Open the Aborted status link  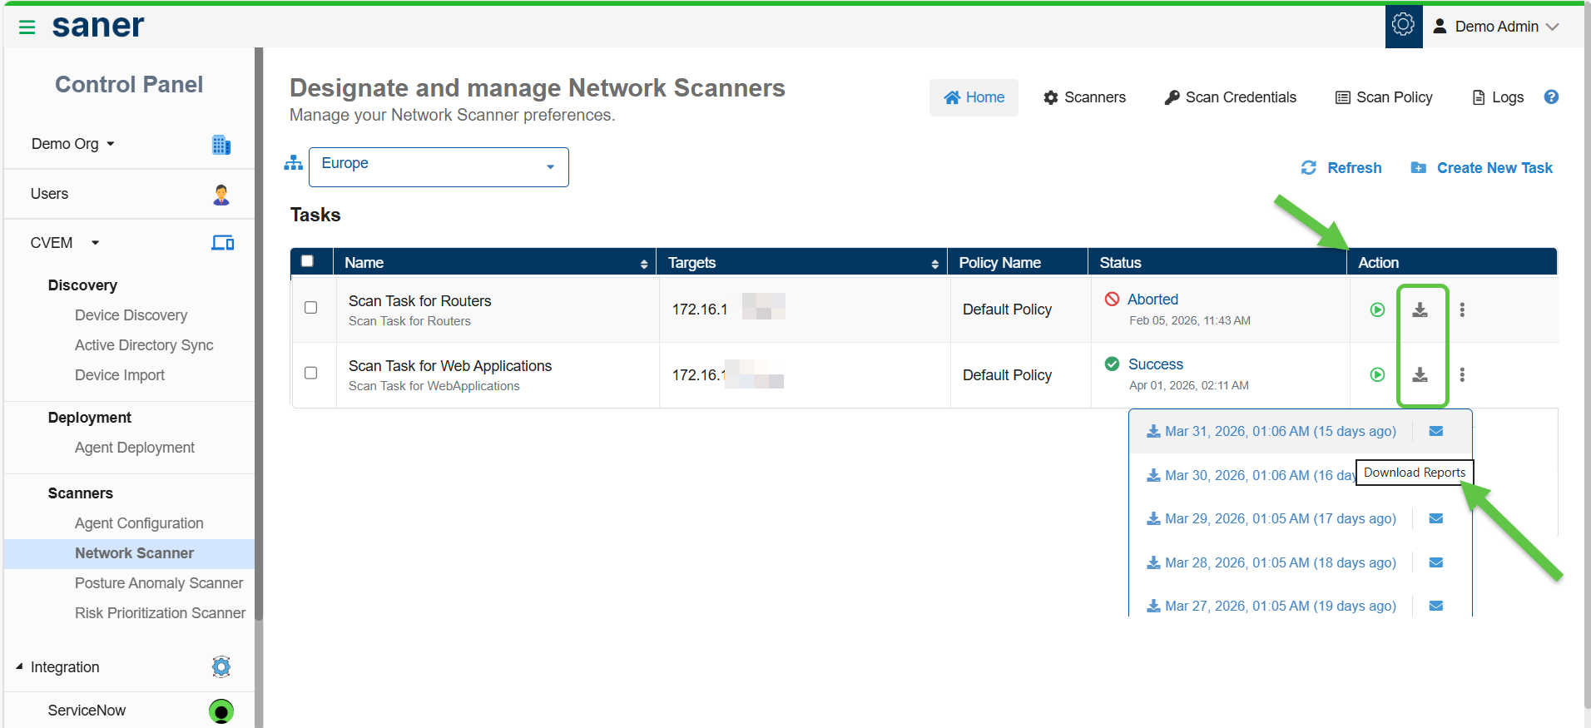(x=1152, y=300)
